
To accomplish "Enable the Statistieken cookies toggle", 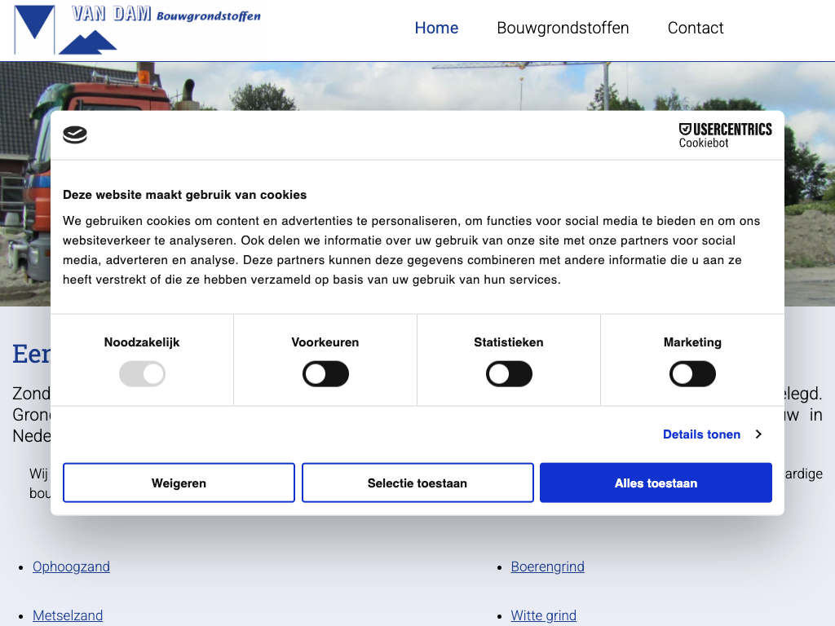I will click(x=509, y=375).
